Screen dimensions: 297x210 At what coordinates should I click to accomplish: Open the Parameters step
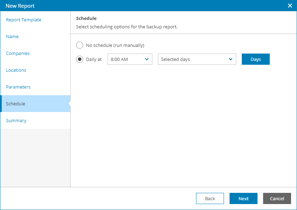pos(18,87)
